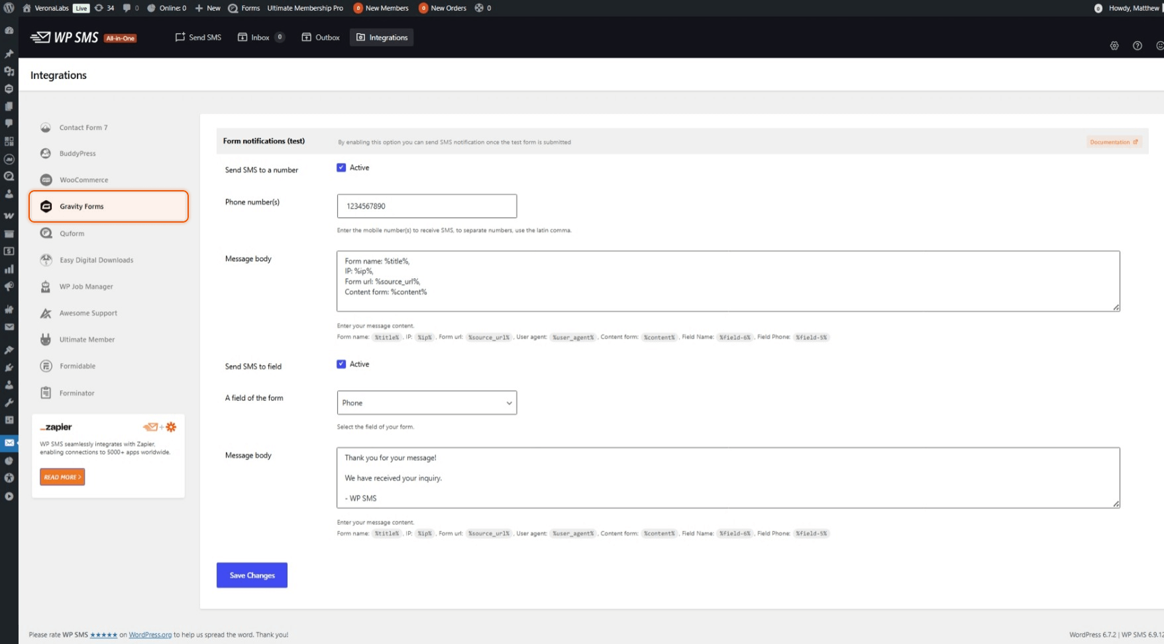Open Howdy, Matthew account menu

point(1128,8)
